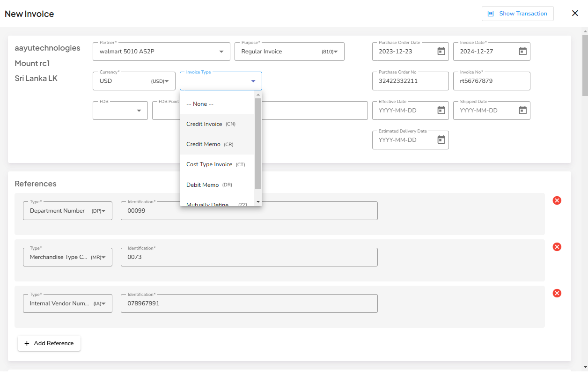Open the Partner dropdown

[x=221, y=51]
